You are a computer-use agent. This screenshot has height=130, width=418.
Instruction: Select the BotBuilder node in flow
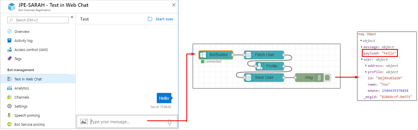[216, 55]
